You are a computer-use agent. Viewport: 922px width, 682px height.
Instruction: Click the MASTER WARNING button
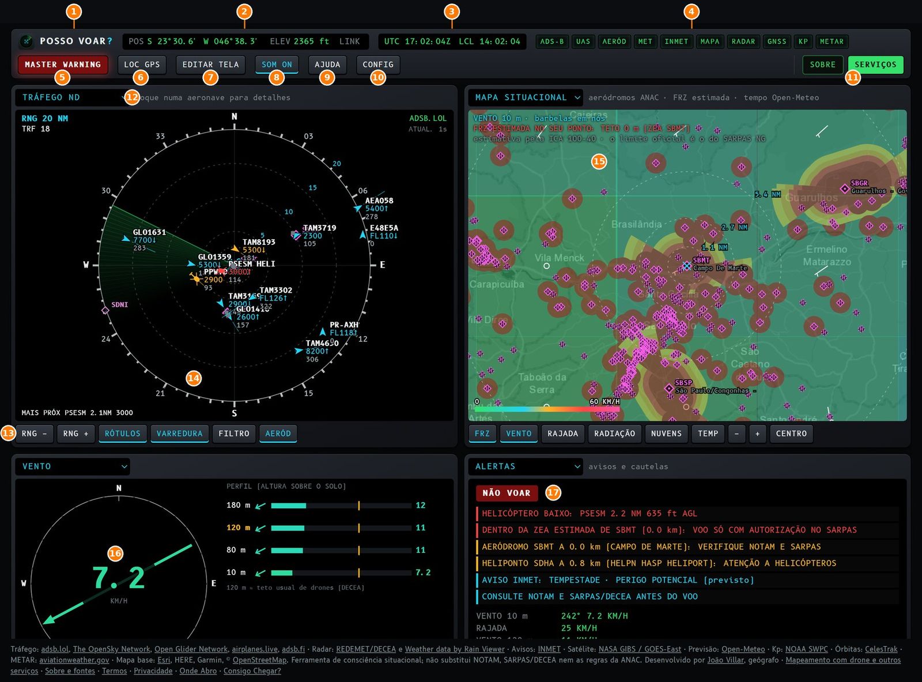63,65
